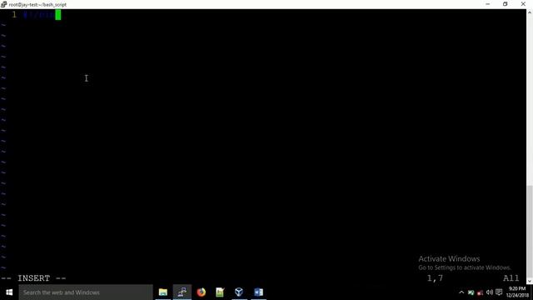533x300 pixels.
Task: Expand the hidden system tray icons chevron
Action: click(x=461, y=292)
